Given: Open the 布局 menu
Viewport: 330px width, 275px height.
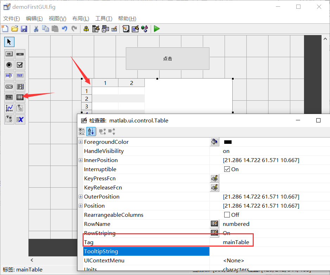Looking at the screenshot, I should point(80,18).
